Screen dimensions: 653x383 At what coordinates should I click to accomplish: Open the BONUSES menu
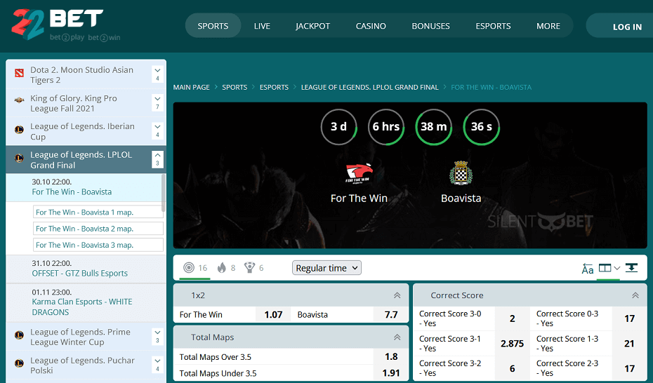click(430, 26)
